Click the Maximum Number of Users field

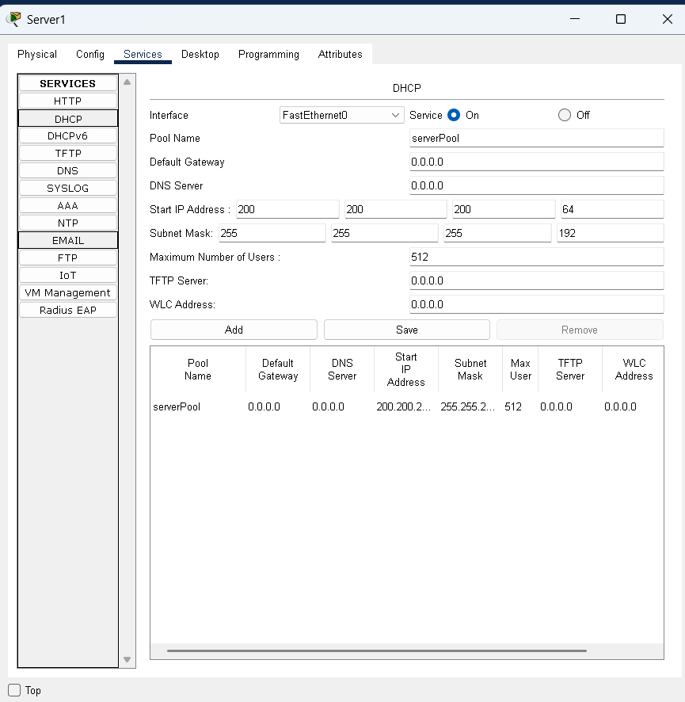click(536, 257)
